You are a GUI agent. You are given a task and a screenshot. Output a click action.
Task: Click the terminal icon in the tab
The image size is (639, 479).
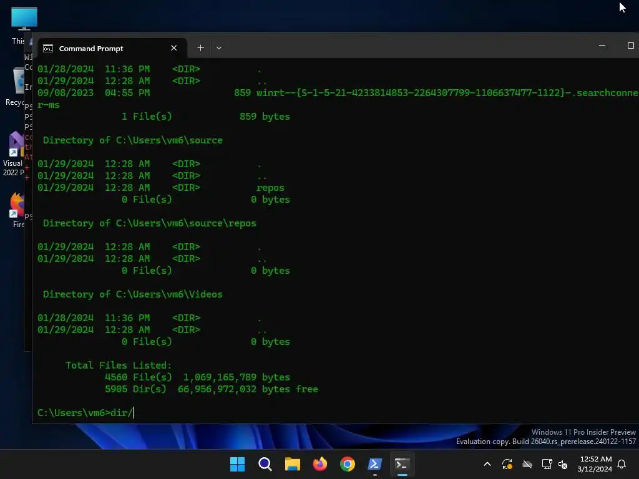48,49
